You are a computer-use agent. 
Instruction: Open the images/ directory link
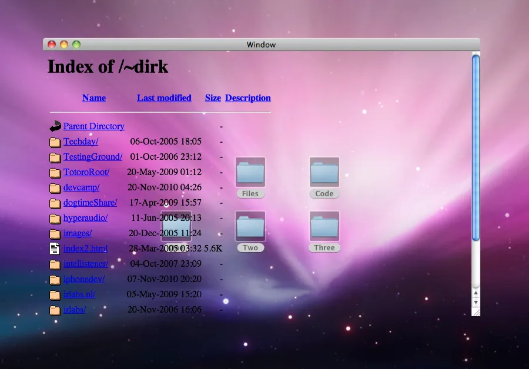(x=78, y=233)
